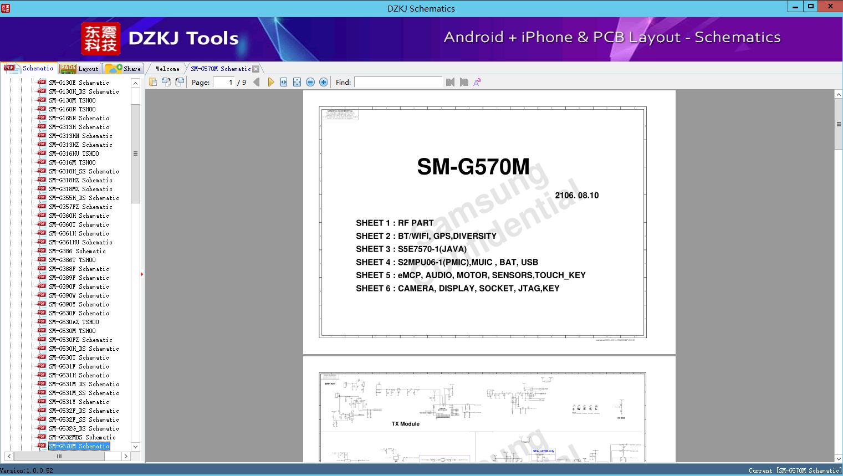Click the find previous icon
The height and width of the screenshot is (476, 843).
coord(450,82)
